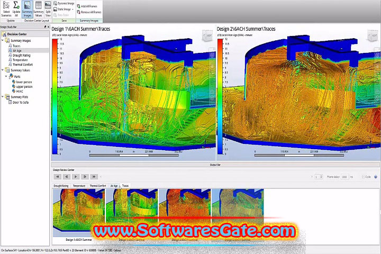The height and width of the screenshot is (254, 381).
Task: Close the Design Study Bar panel
Action: click(48, 27)
